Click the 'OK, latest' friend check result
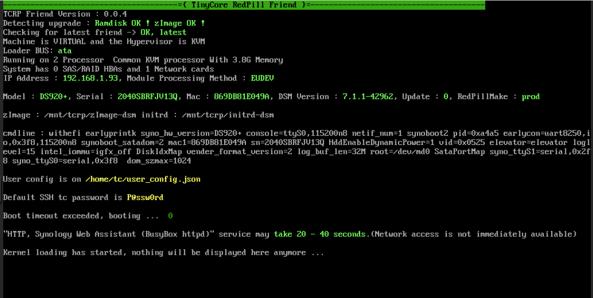Viewport: 593px width, 298px height. (164, 32)
